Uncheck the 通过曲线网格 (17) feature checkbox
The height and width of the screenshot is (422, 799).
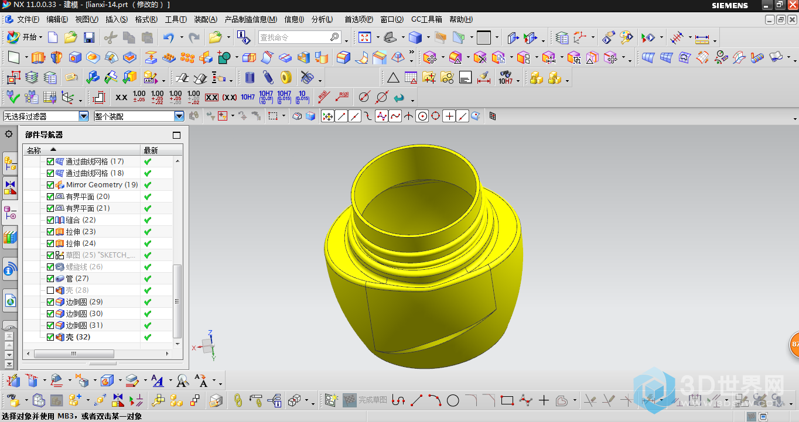(50, 162)
